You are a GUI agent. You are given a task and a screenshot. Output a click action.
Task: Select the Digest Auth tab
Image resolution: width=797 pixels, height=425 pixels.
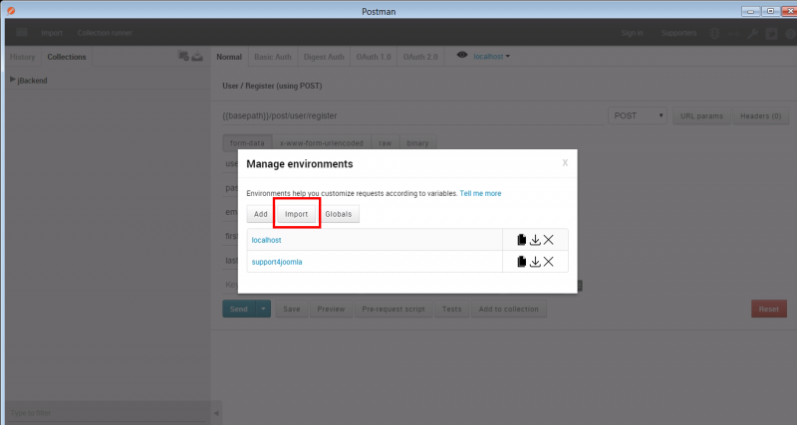point(324,57)
